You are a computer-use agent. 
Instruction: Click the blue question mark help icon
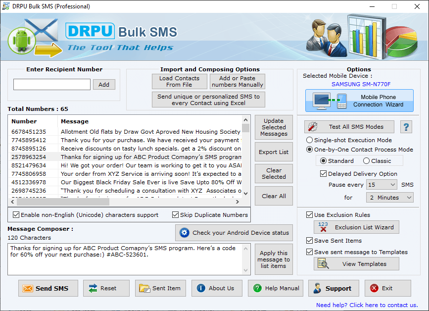[x=406, y=127]
